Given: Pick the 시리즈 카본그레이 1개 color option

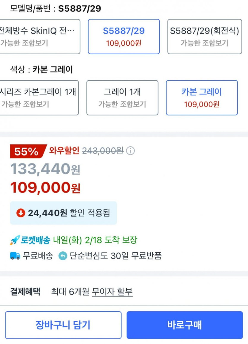Looking at the screenshot, I should [39, 98].
